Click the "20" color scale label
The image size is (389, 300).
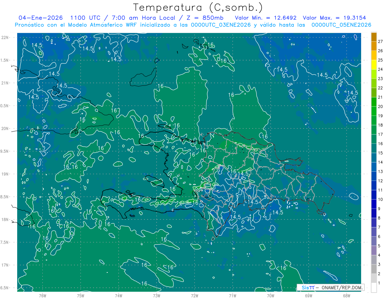pos(381,106)
